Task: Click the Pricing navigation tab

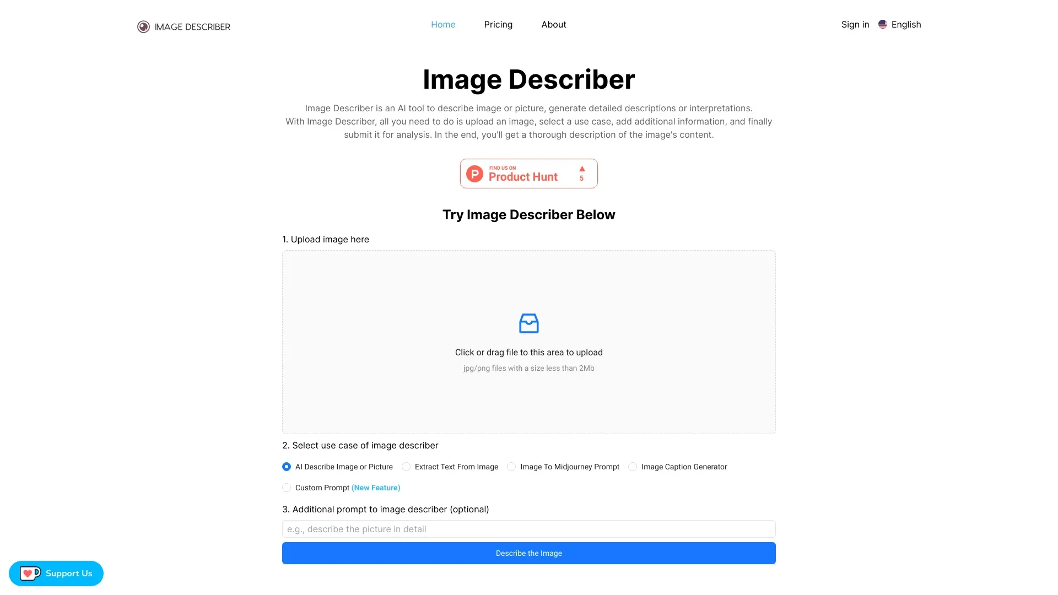Action: point(499,24)
